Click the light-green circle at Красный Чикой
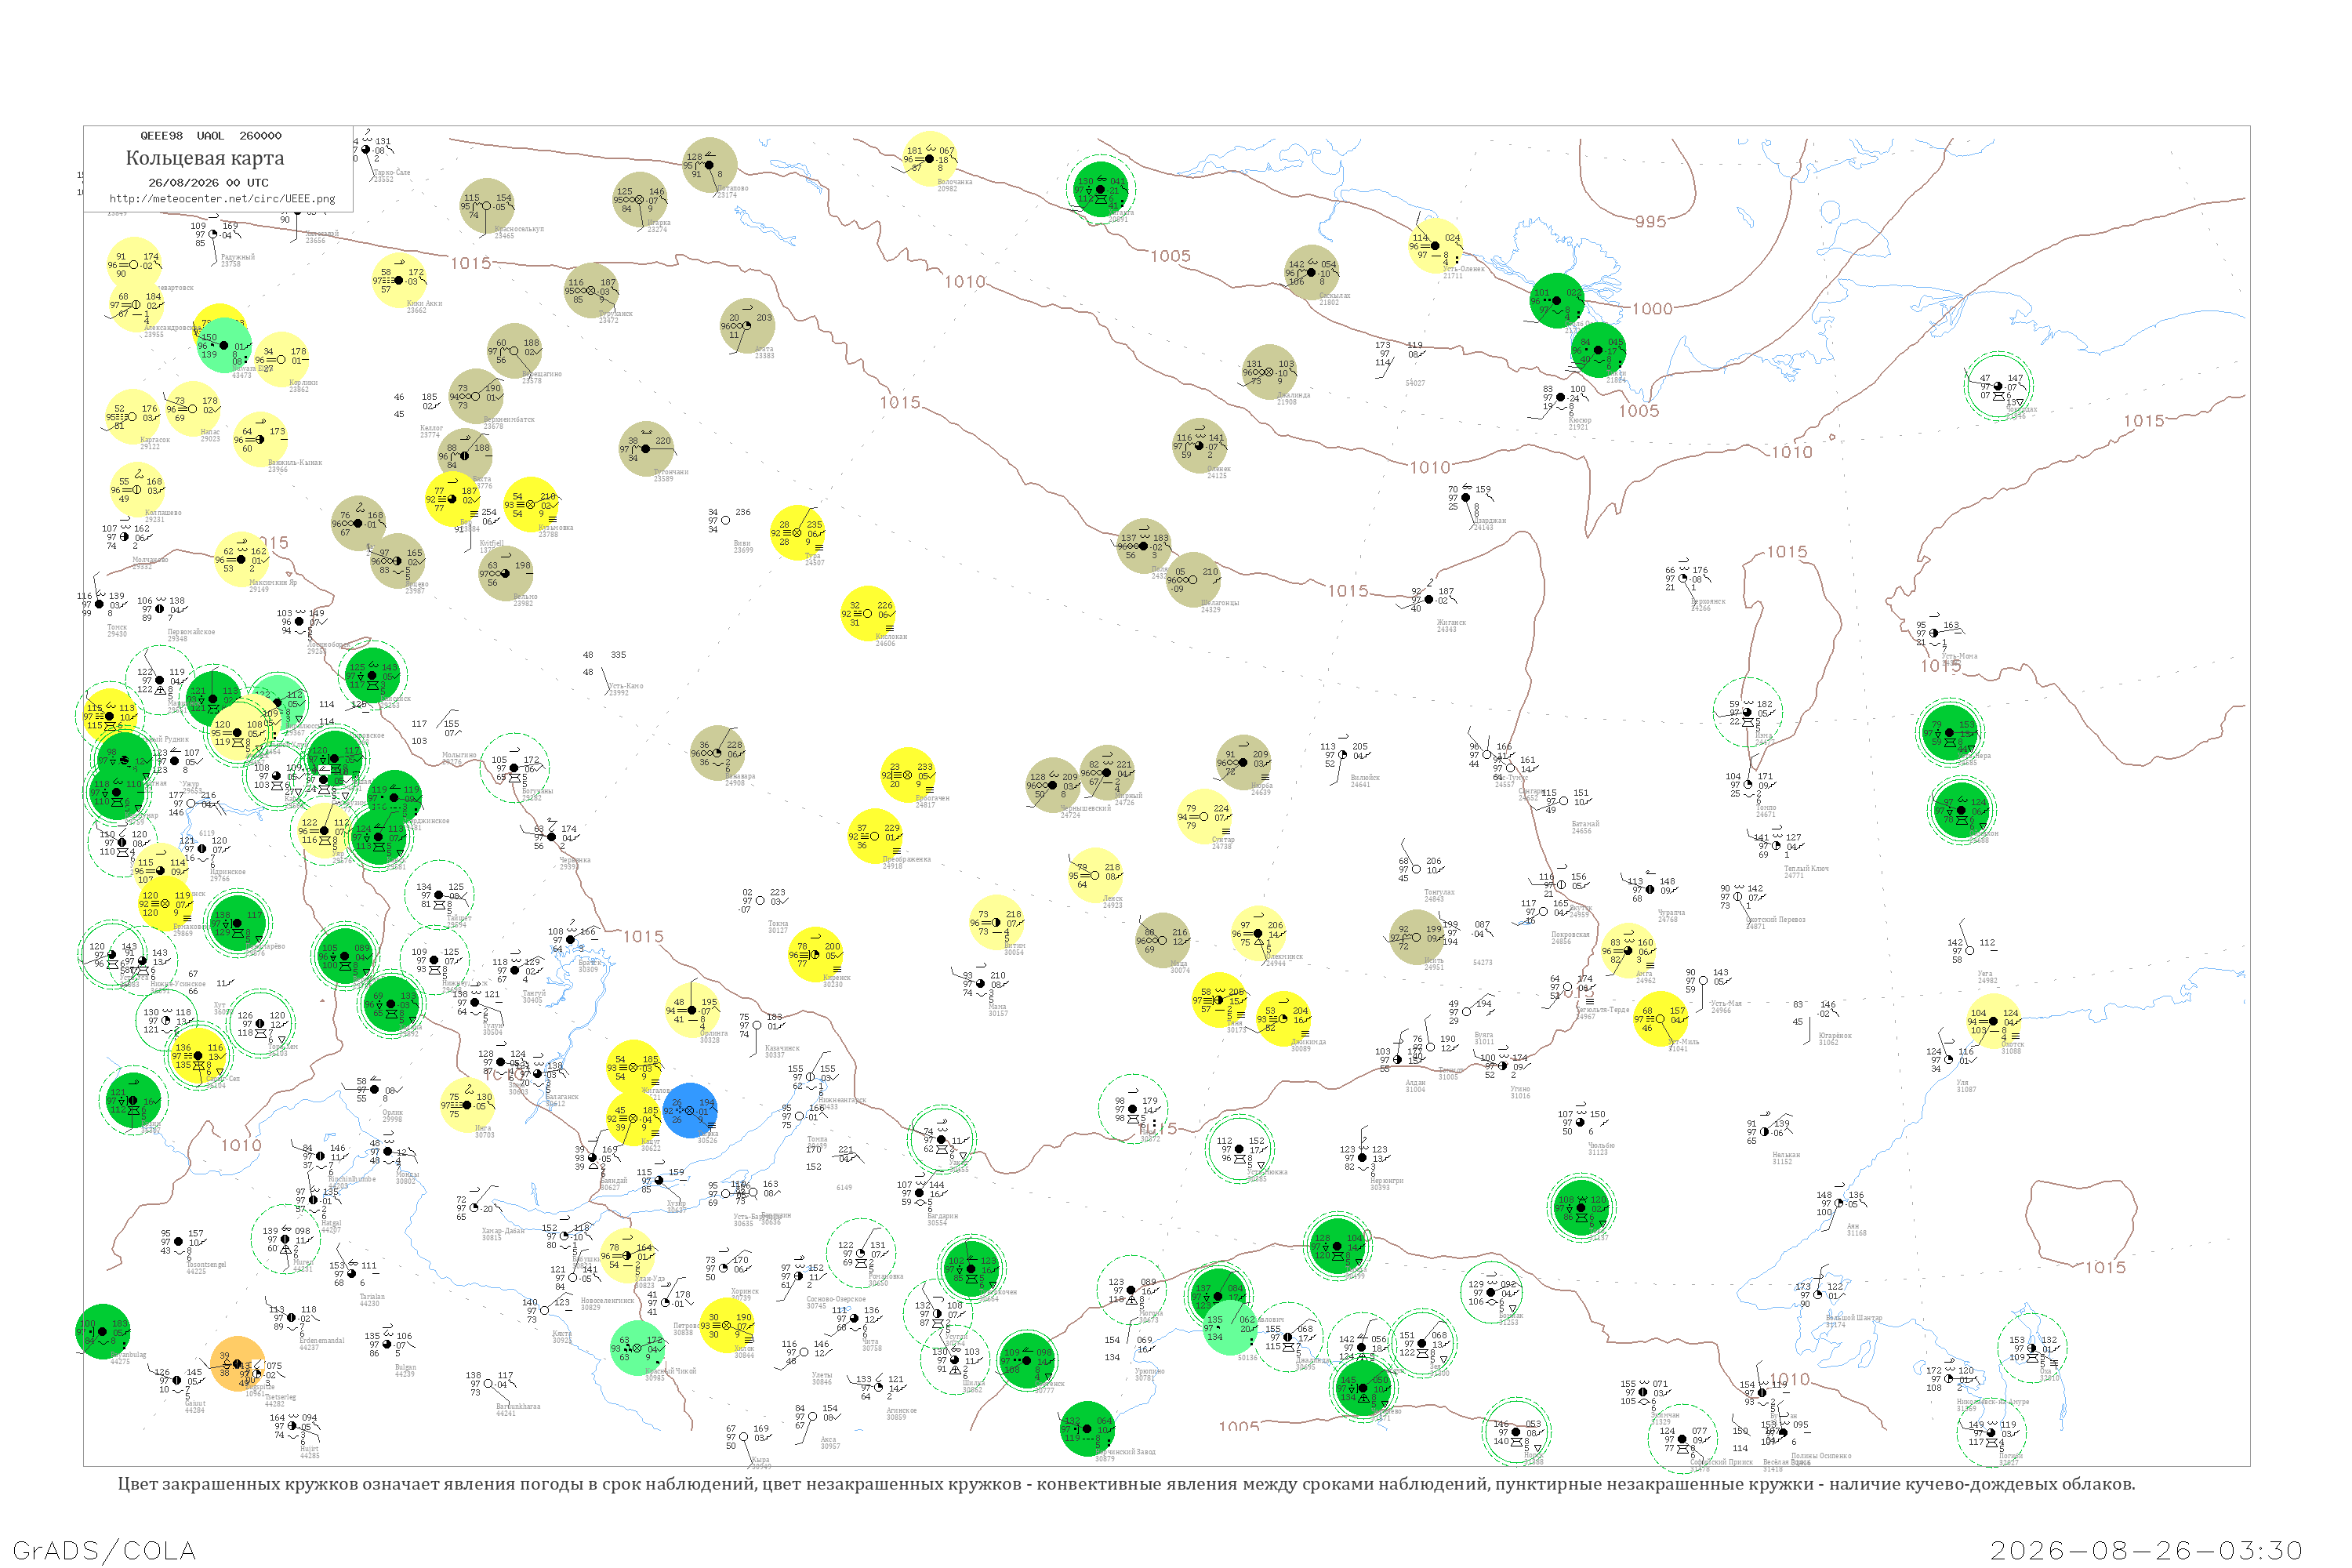2352x1568 pixels. point(638,1348)
